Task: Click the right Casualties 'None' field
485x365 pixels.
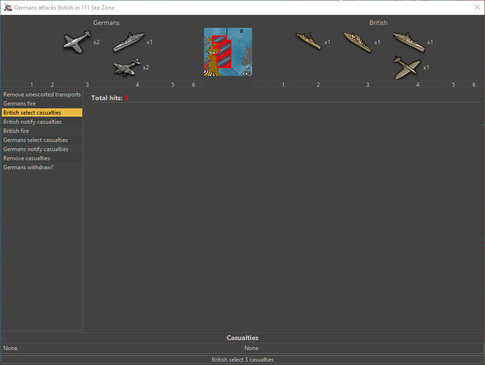Action: coord(363,348)
